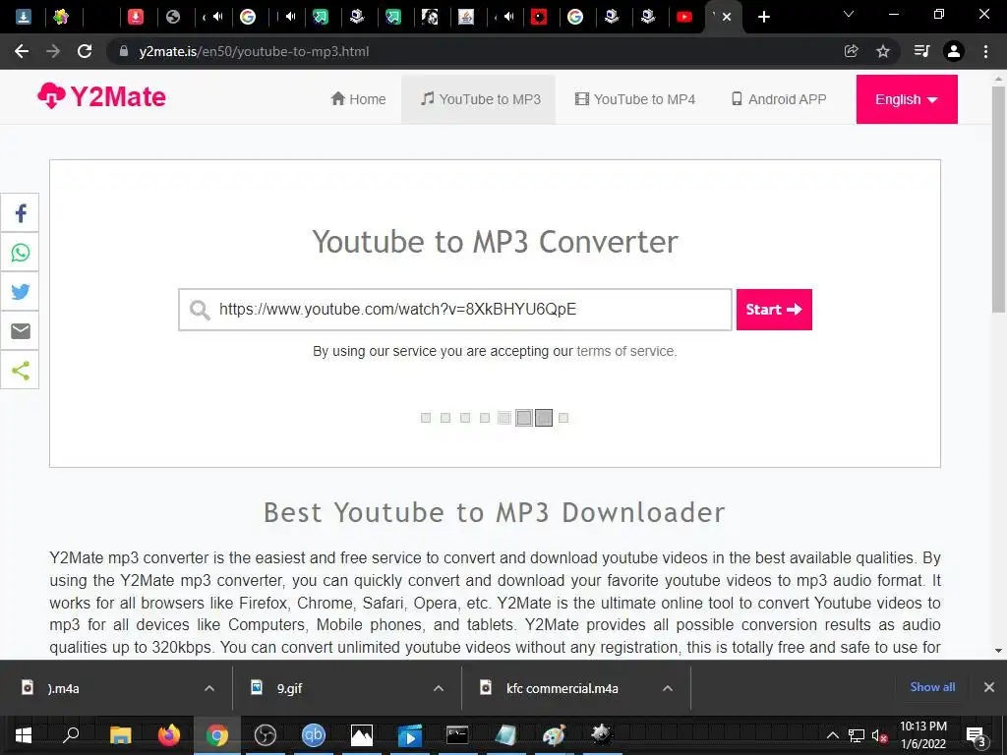Switch to the Java coffee-cup tab
1007x755 pixels.
click(x=466, y=17)
